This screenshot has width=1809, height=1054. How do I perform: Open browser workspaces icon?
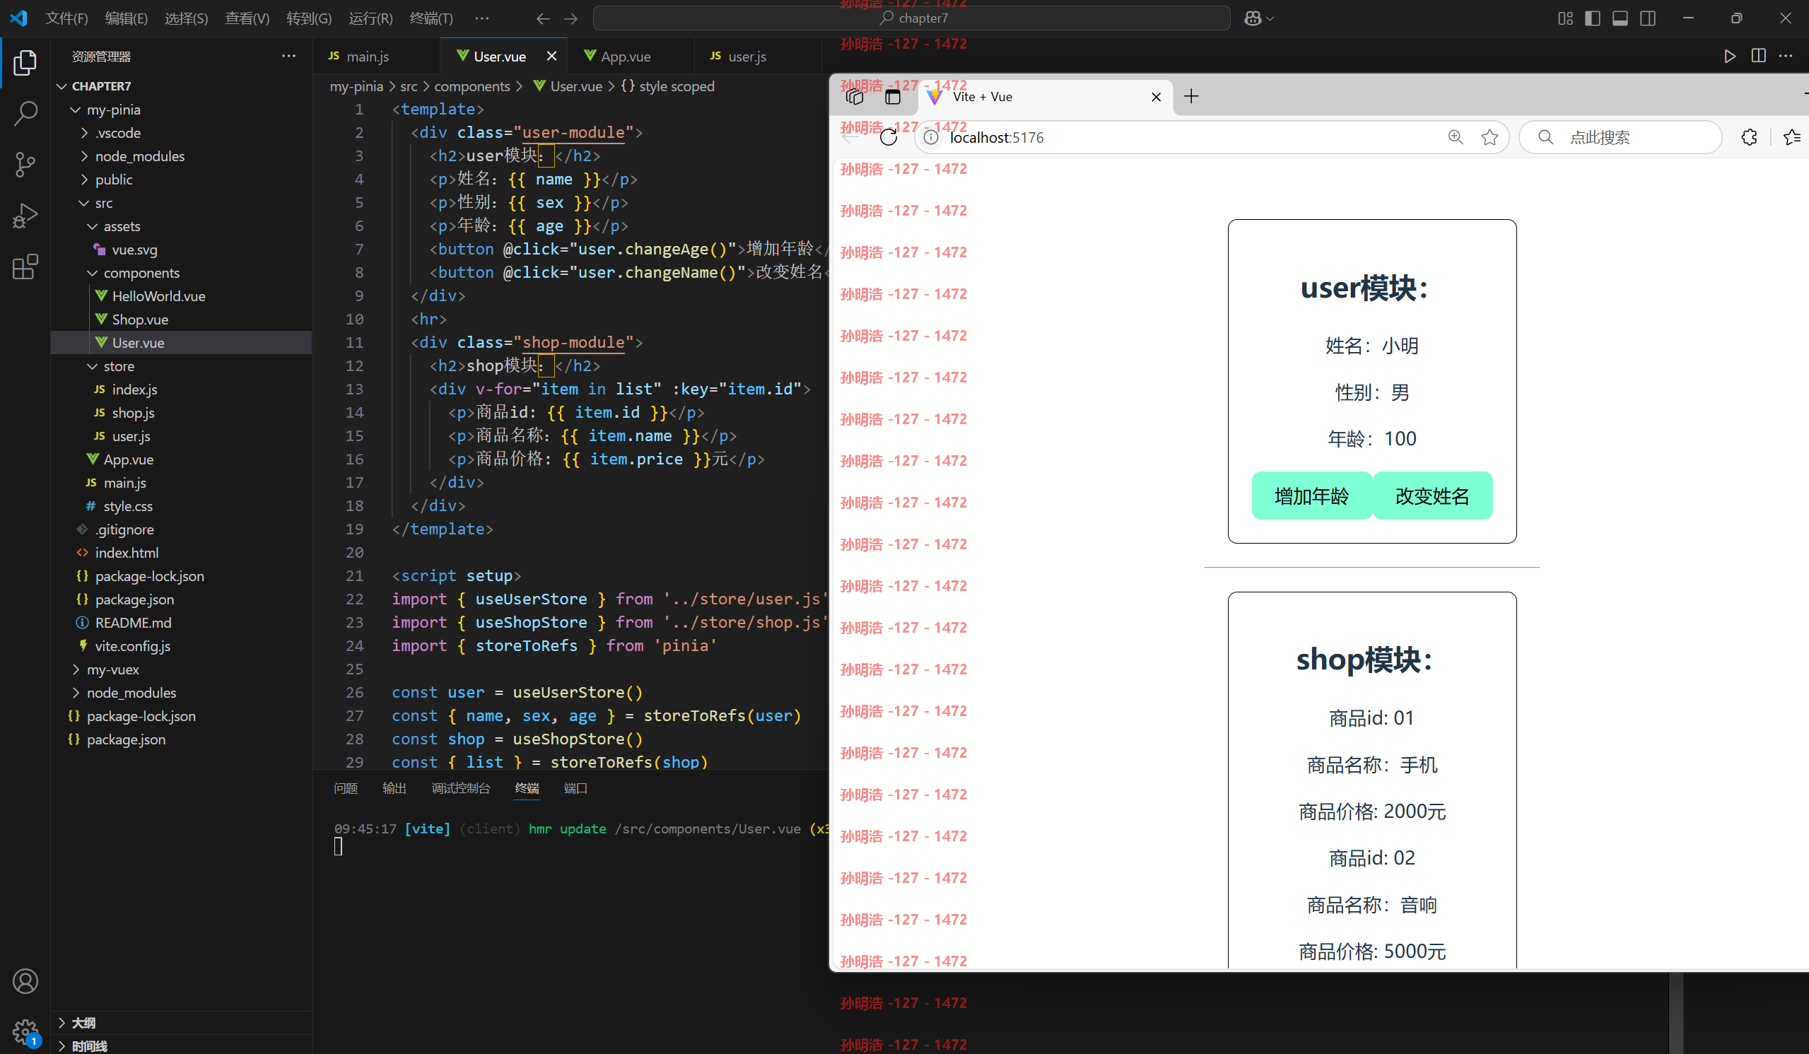pyautogui.click(x=854, y=97)
